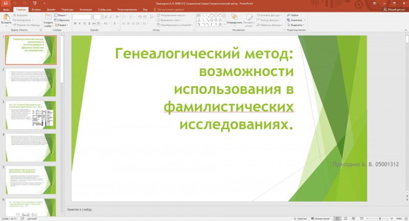Start slideshow from status bar icon
The width and height of the screenshot is (409, 221).
coord(361,218)
